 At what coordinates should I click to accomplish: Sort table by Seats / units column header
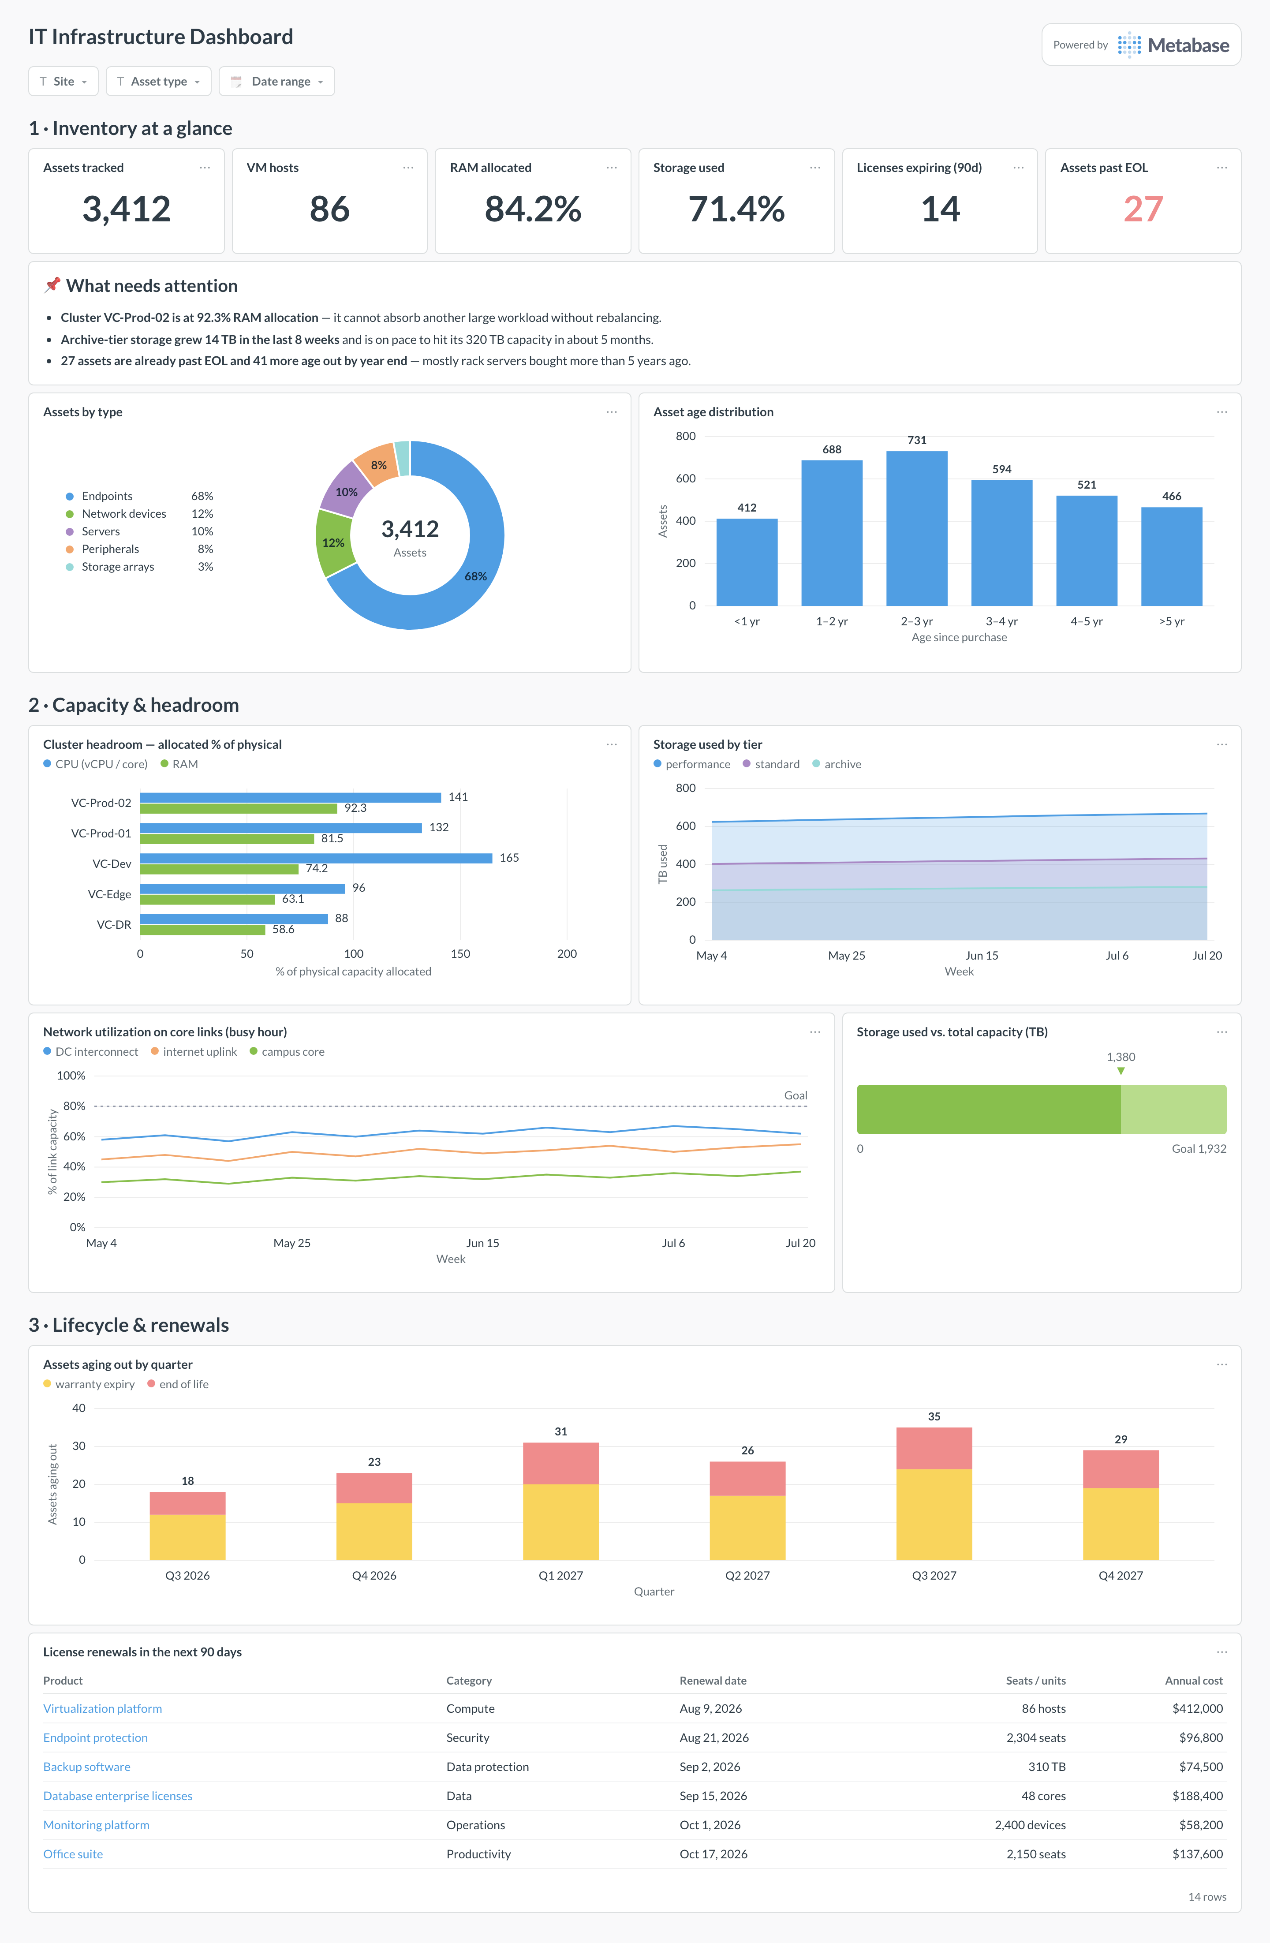(1036, 1680)
